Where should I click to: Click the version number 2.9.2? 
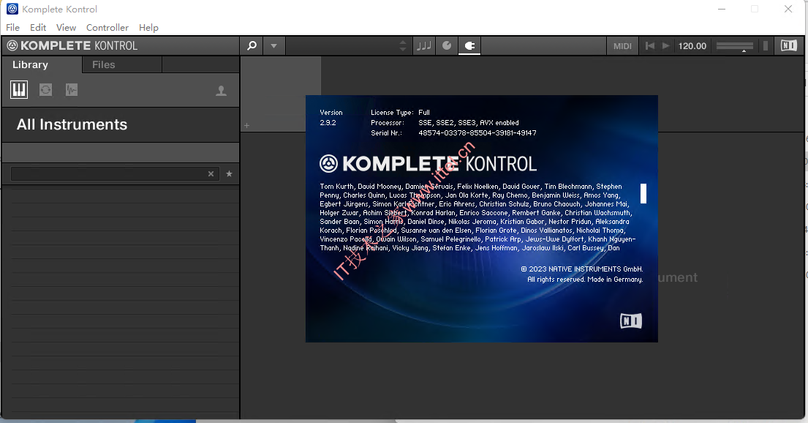coord(328,123)
